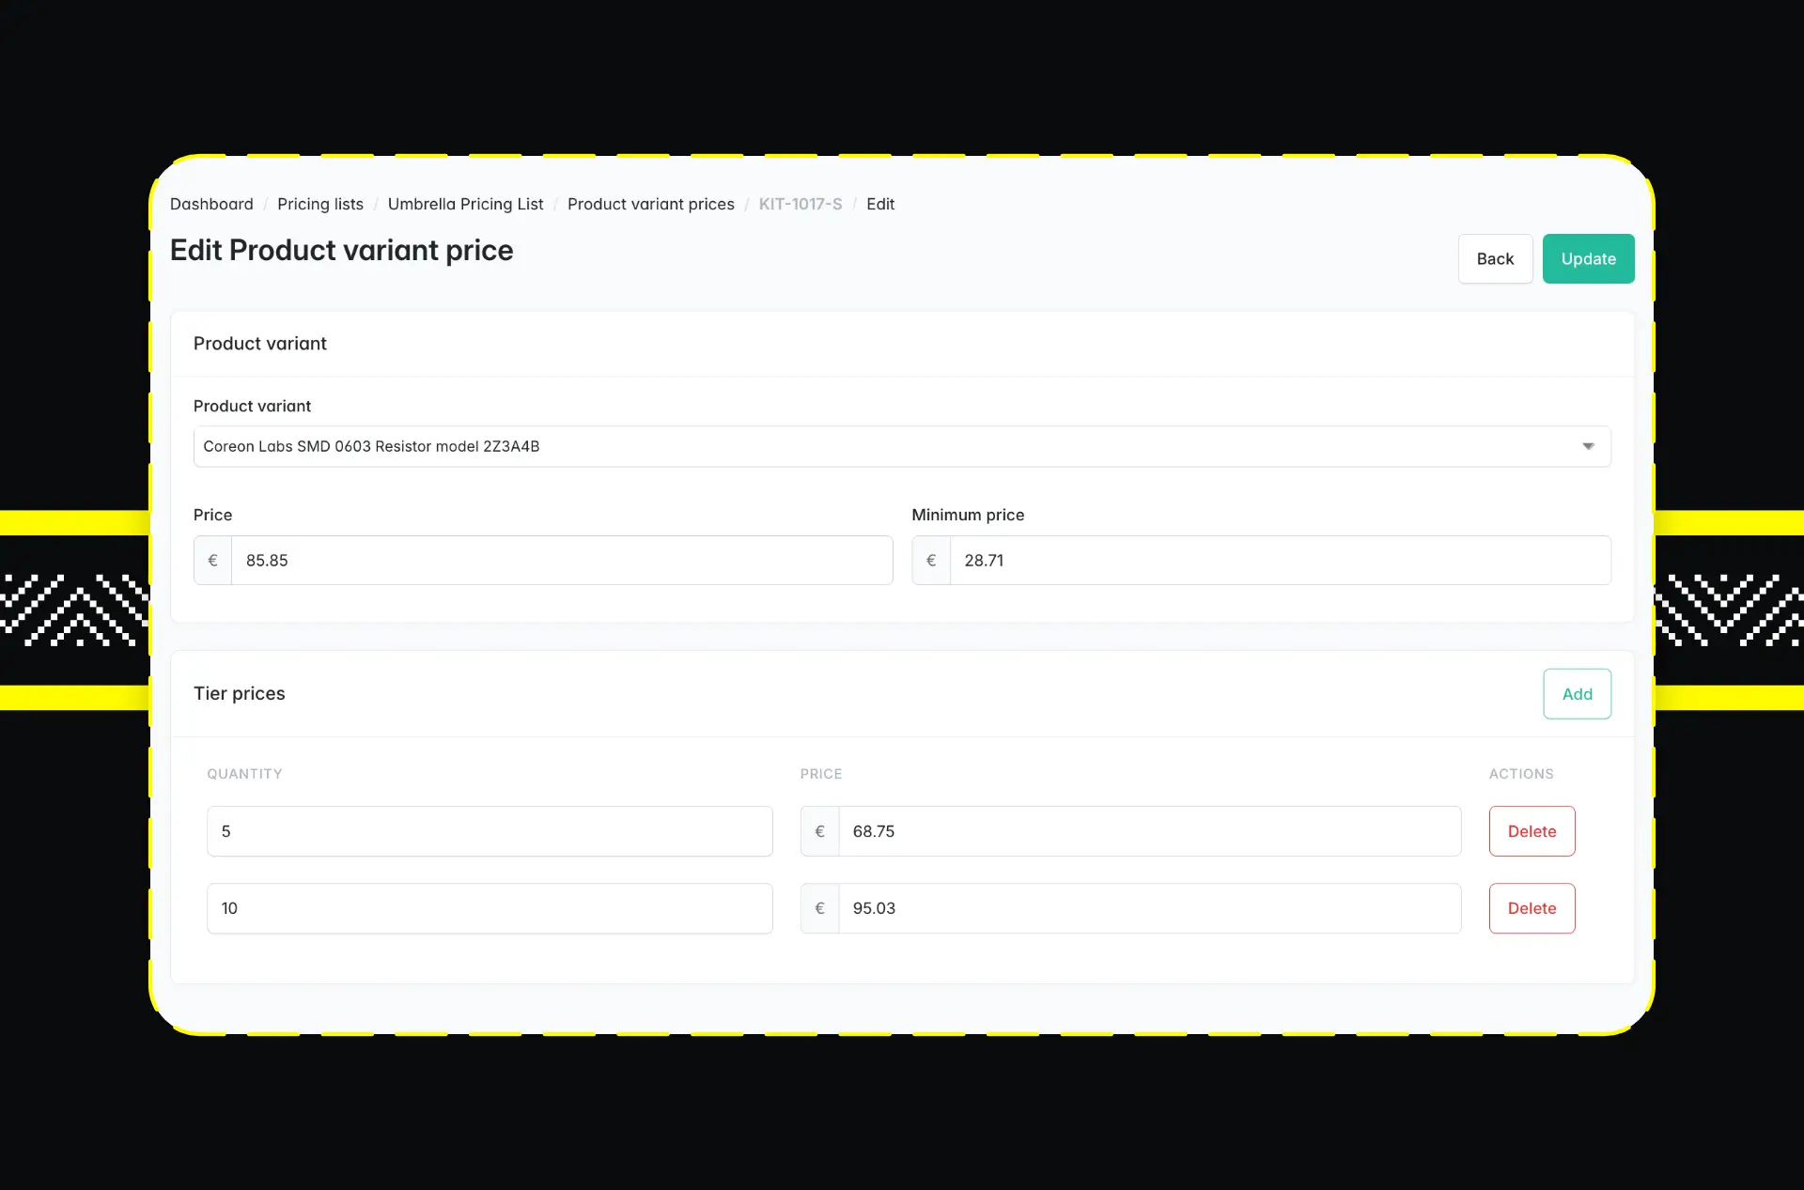Image resolution: width=1804 pixels, height=1190 pixels.
Task: Focus the Minimum price field showing 28.71
Action: click(x=1280, y=561)
